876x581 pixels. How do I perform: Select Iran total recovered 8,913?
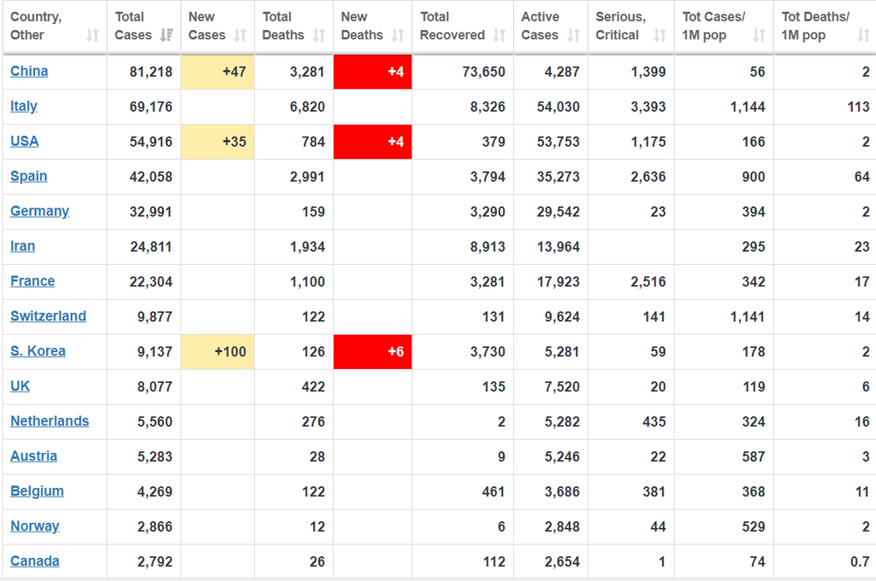pos(488,247)
